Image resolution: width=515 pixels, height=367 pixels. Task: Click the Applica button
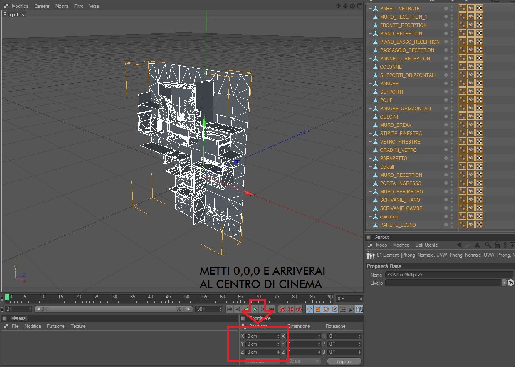point(344,361)
